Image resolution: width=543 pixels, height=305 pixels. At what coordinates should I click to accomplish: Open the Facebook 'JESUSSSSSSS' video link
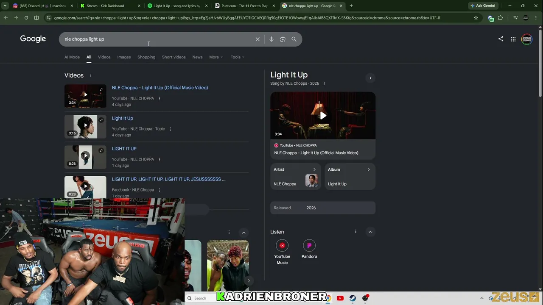point(169,179)
